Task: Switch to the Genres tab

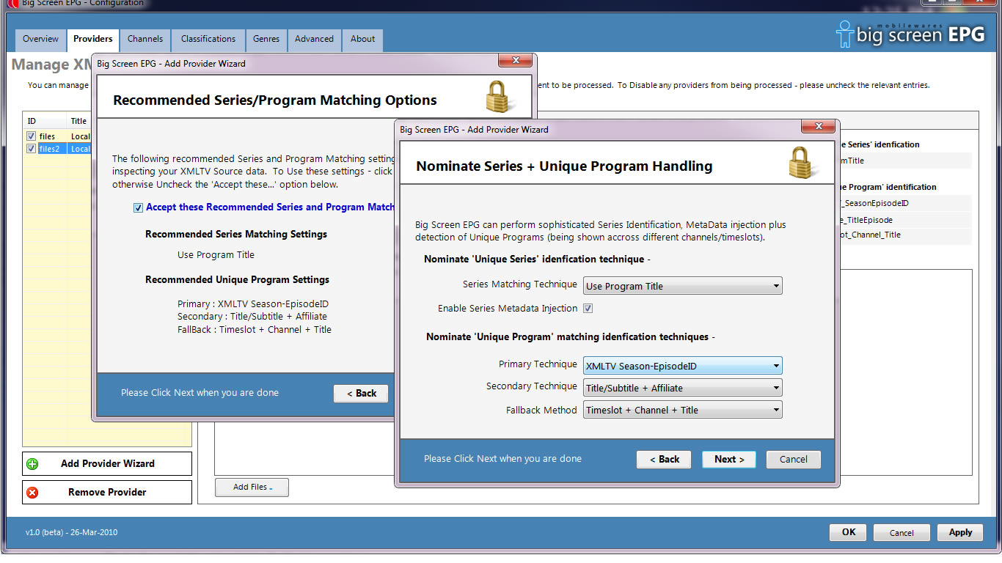Action: click(266, 40)
